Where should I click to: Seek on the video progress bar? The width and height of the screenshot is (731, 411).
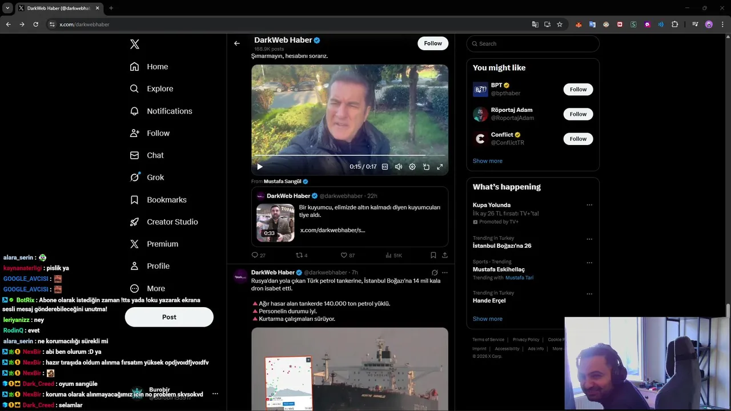(x=350, y=155)
